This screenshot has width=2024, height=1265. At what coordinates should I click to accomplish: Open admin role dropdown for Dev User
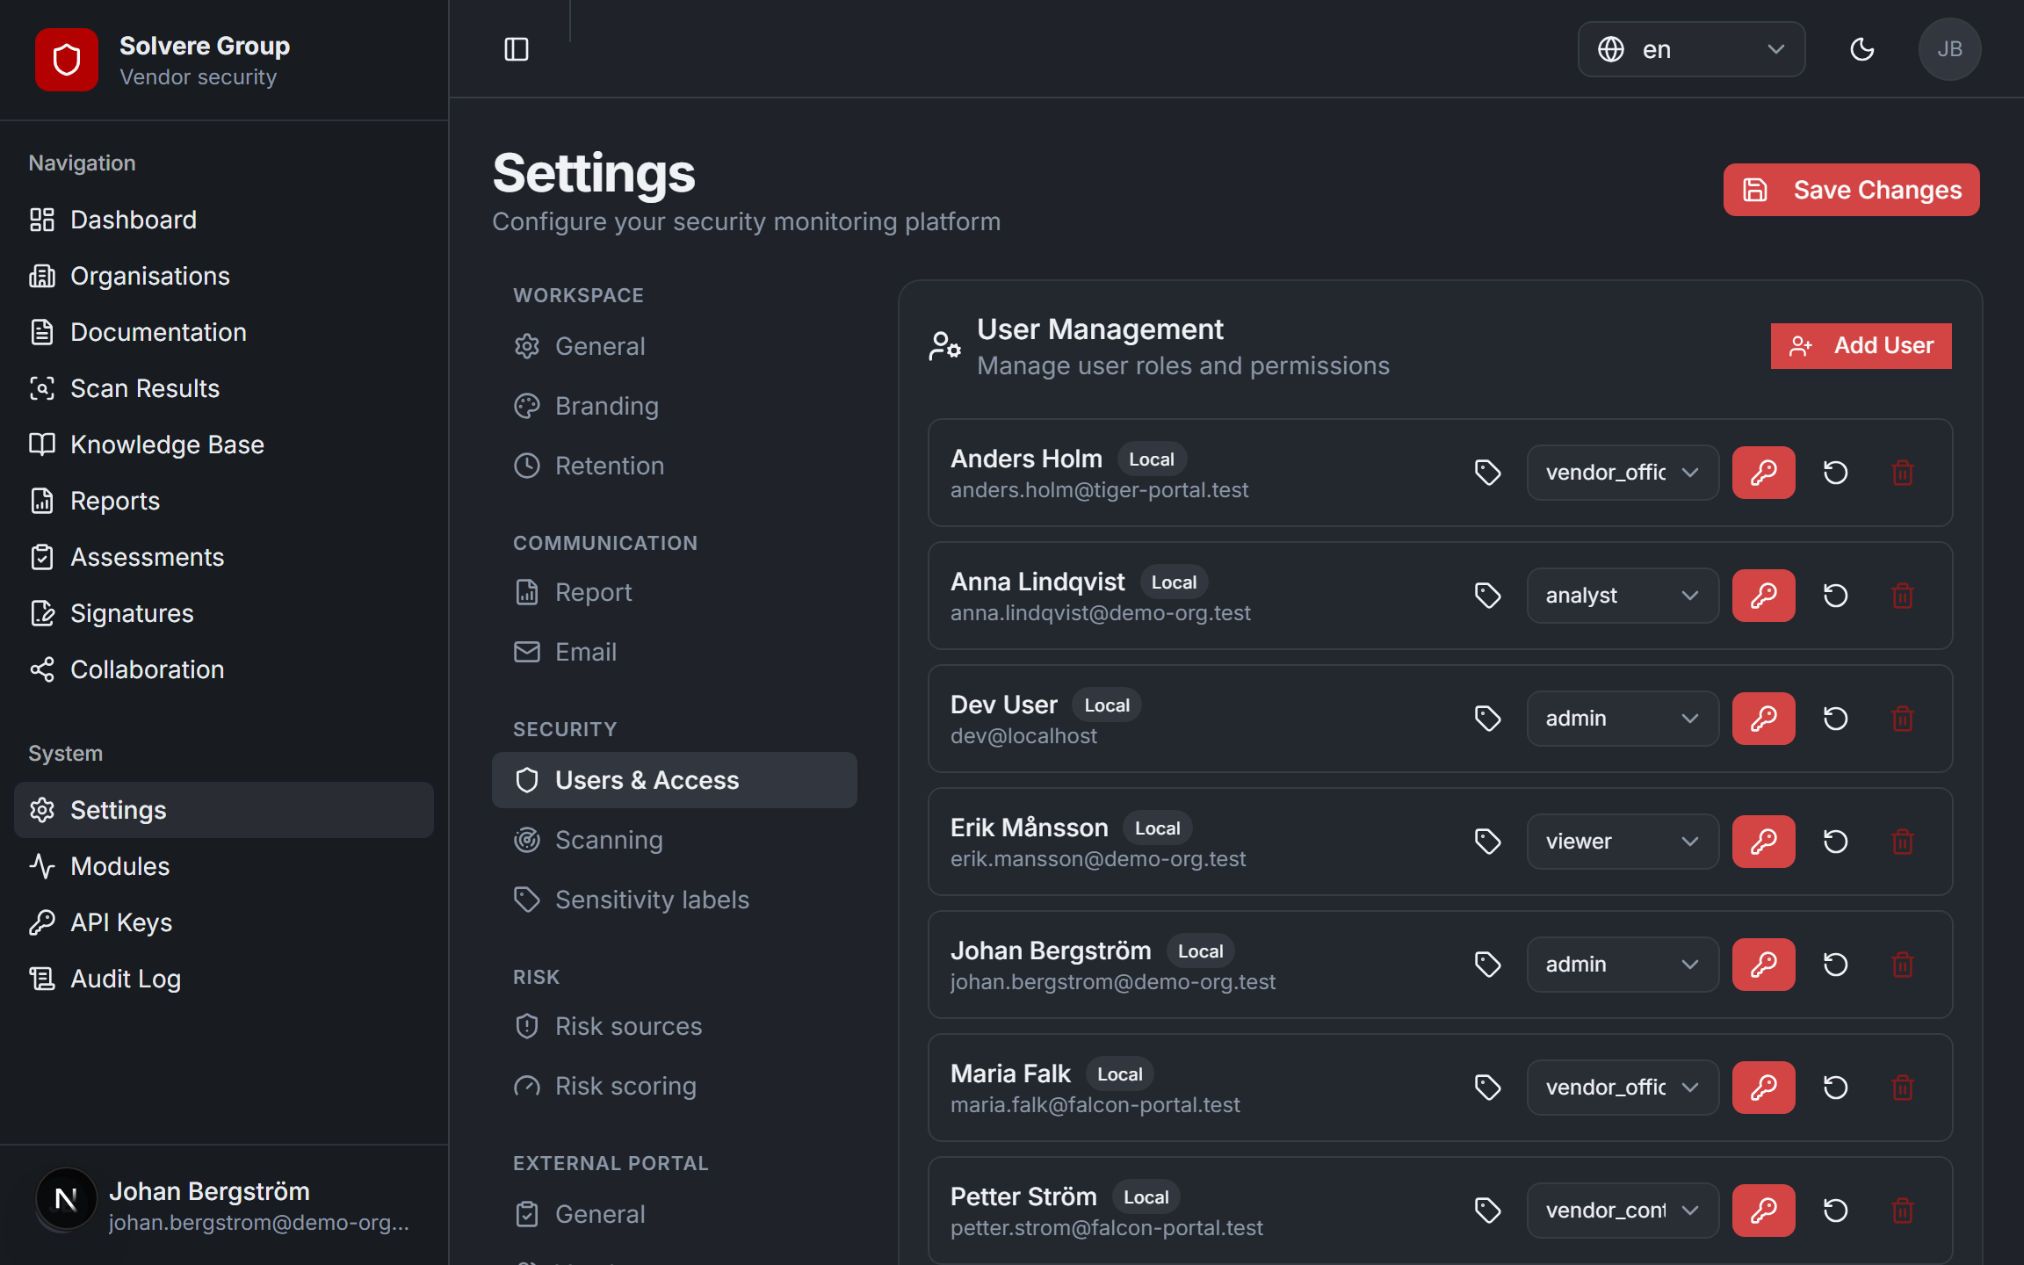pyautogui.click(x=1623, y=719)
